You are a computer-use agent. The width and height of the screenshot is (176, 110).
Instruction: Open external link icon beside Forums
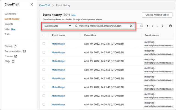(x=16, y=56)
